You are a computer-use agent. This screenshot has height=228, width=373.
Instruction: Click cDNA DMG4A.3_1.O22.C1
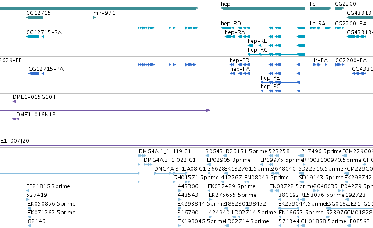point(170,160)
